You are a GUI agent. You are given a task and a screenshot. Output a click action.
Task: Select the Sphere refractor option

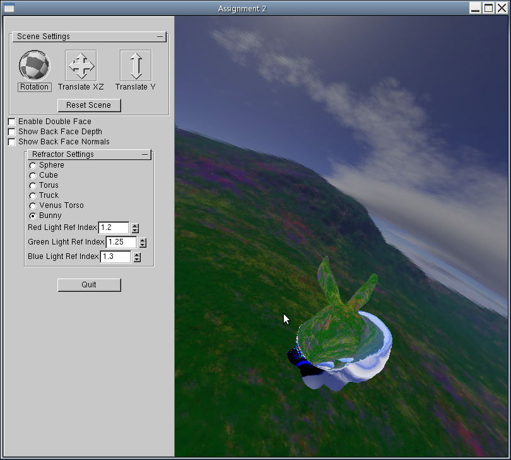pos(33,165)
